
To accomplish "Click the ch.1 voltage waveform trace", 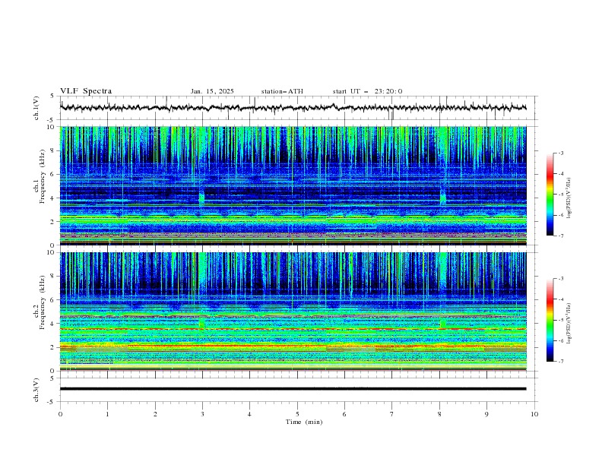I will click(293, 108).
